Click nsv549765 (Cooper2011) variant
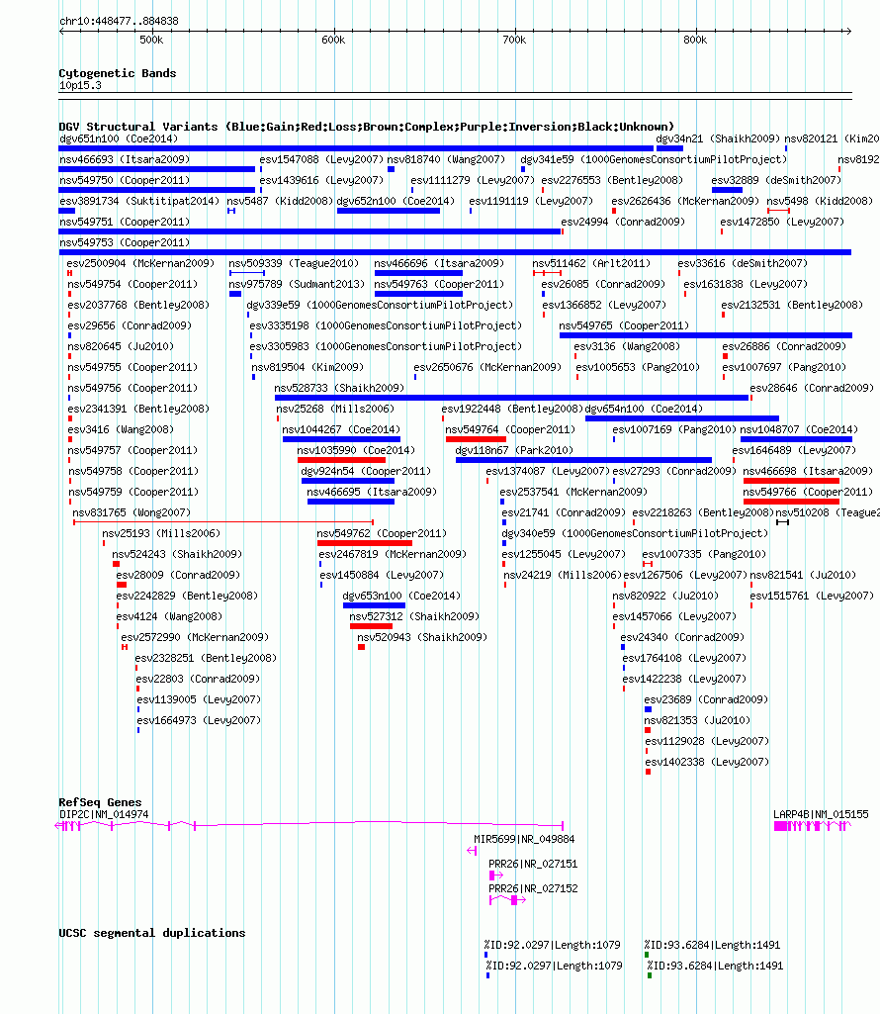Image resolution: width=880 pixels, height=1014 pixels. point(705,335)
